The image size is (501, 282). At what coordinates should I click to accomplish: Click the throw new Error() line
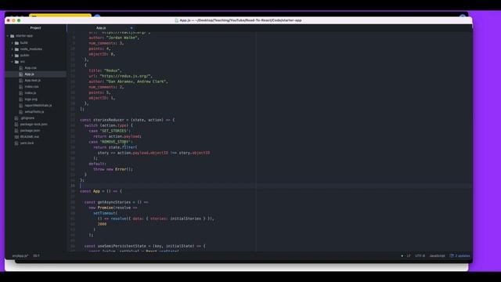pos(113,169)
